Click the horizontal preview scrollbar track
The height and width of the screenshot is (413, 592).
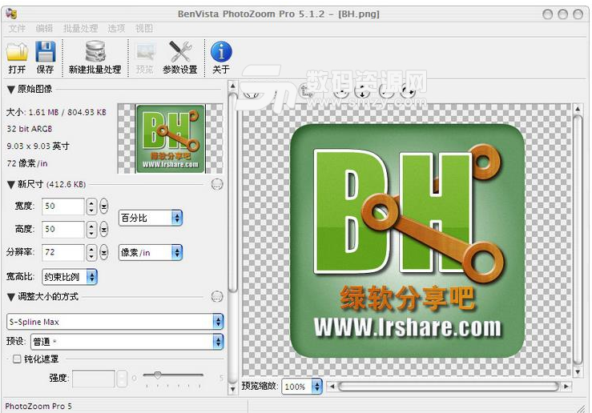coord(448,387)
